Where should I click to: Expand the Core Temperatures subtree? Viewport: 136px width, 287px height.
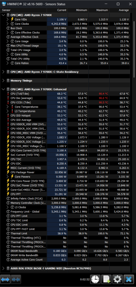pyautogui.click(x=8, y=107)
